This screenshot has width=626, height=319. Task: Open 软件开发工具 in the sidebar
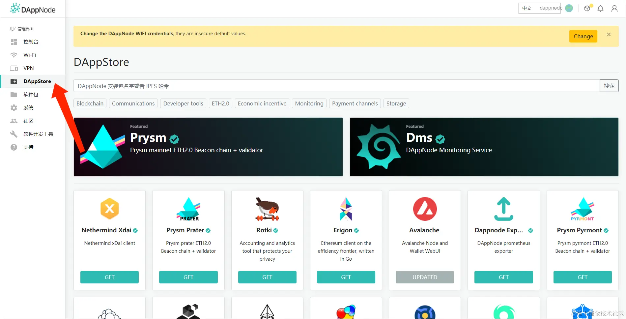(x=33, y=134)
